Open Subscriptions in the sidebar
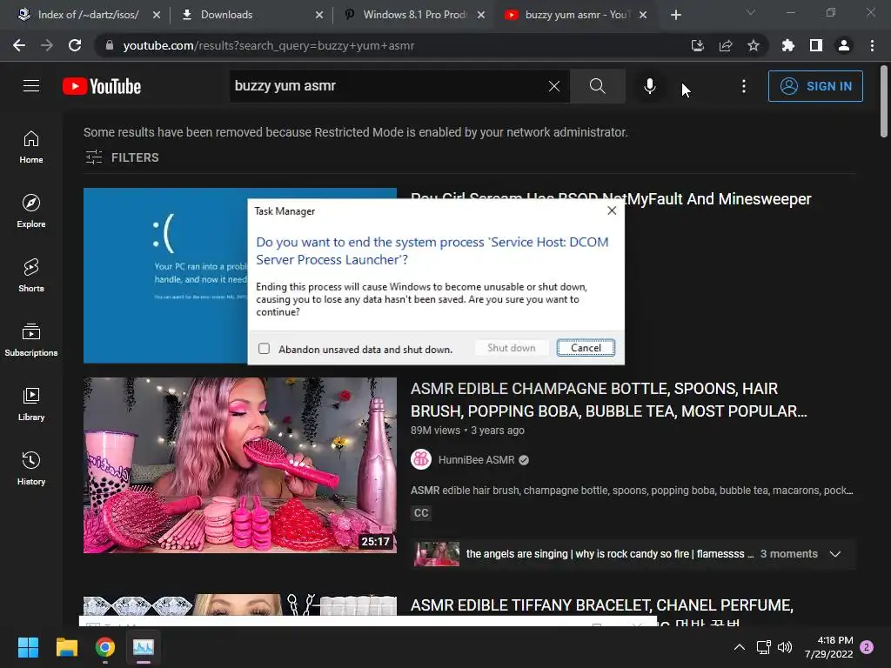The height and width of the screenshot is (668, 891). (31, 339)
